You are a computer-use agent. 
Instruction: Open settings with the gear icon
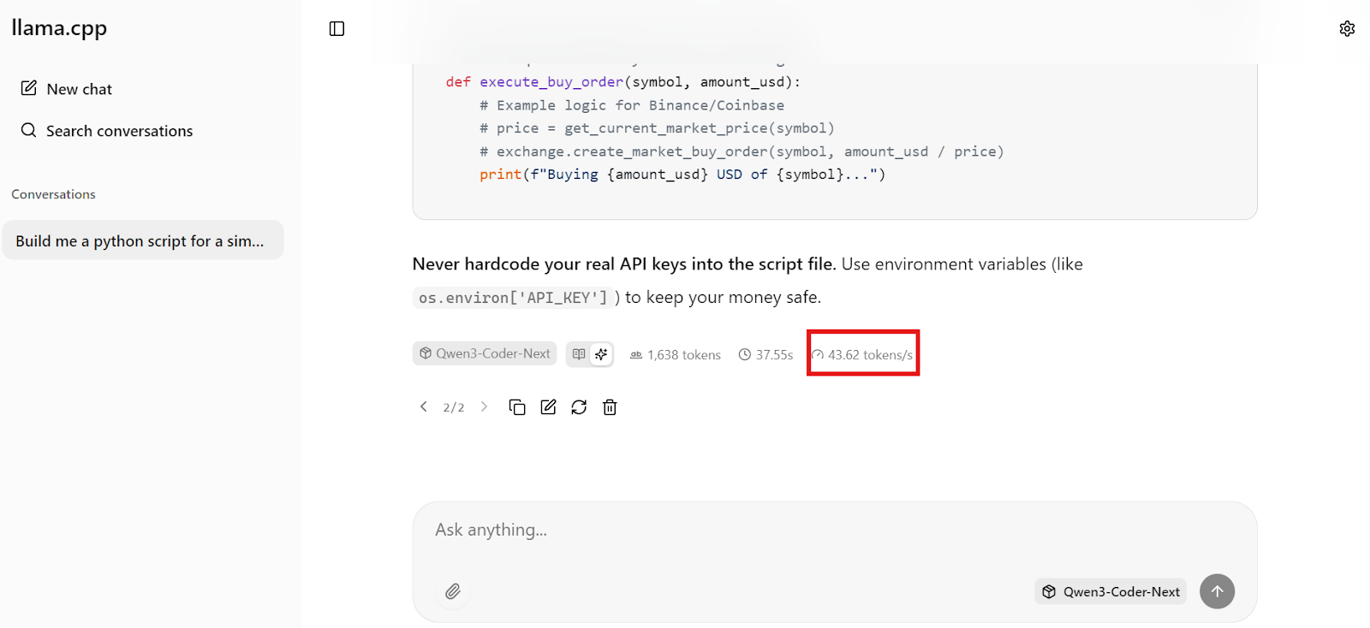tap(1347, 29)
